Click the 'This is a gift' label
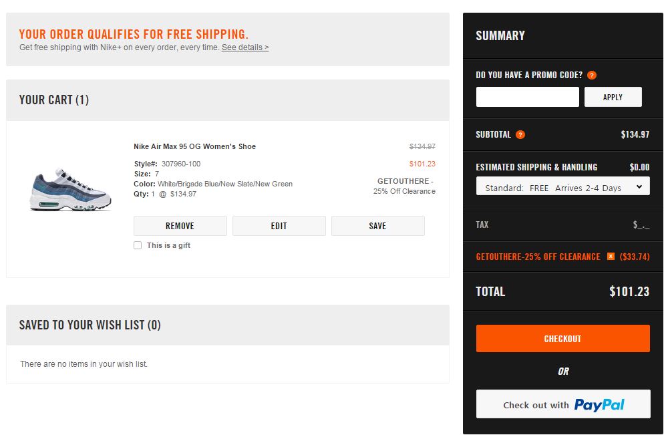664x435 pixels. (x=168, y=245)
